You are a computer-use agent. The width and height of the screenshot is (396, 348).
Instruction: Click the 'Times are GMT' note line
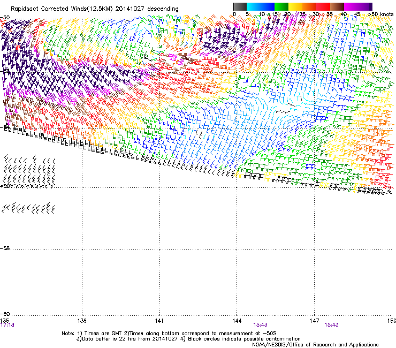pyautogui.click(x=169, y=334)
